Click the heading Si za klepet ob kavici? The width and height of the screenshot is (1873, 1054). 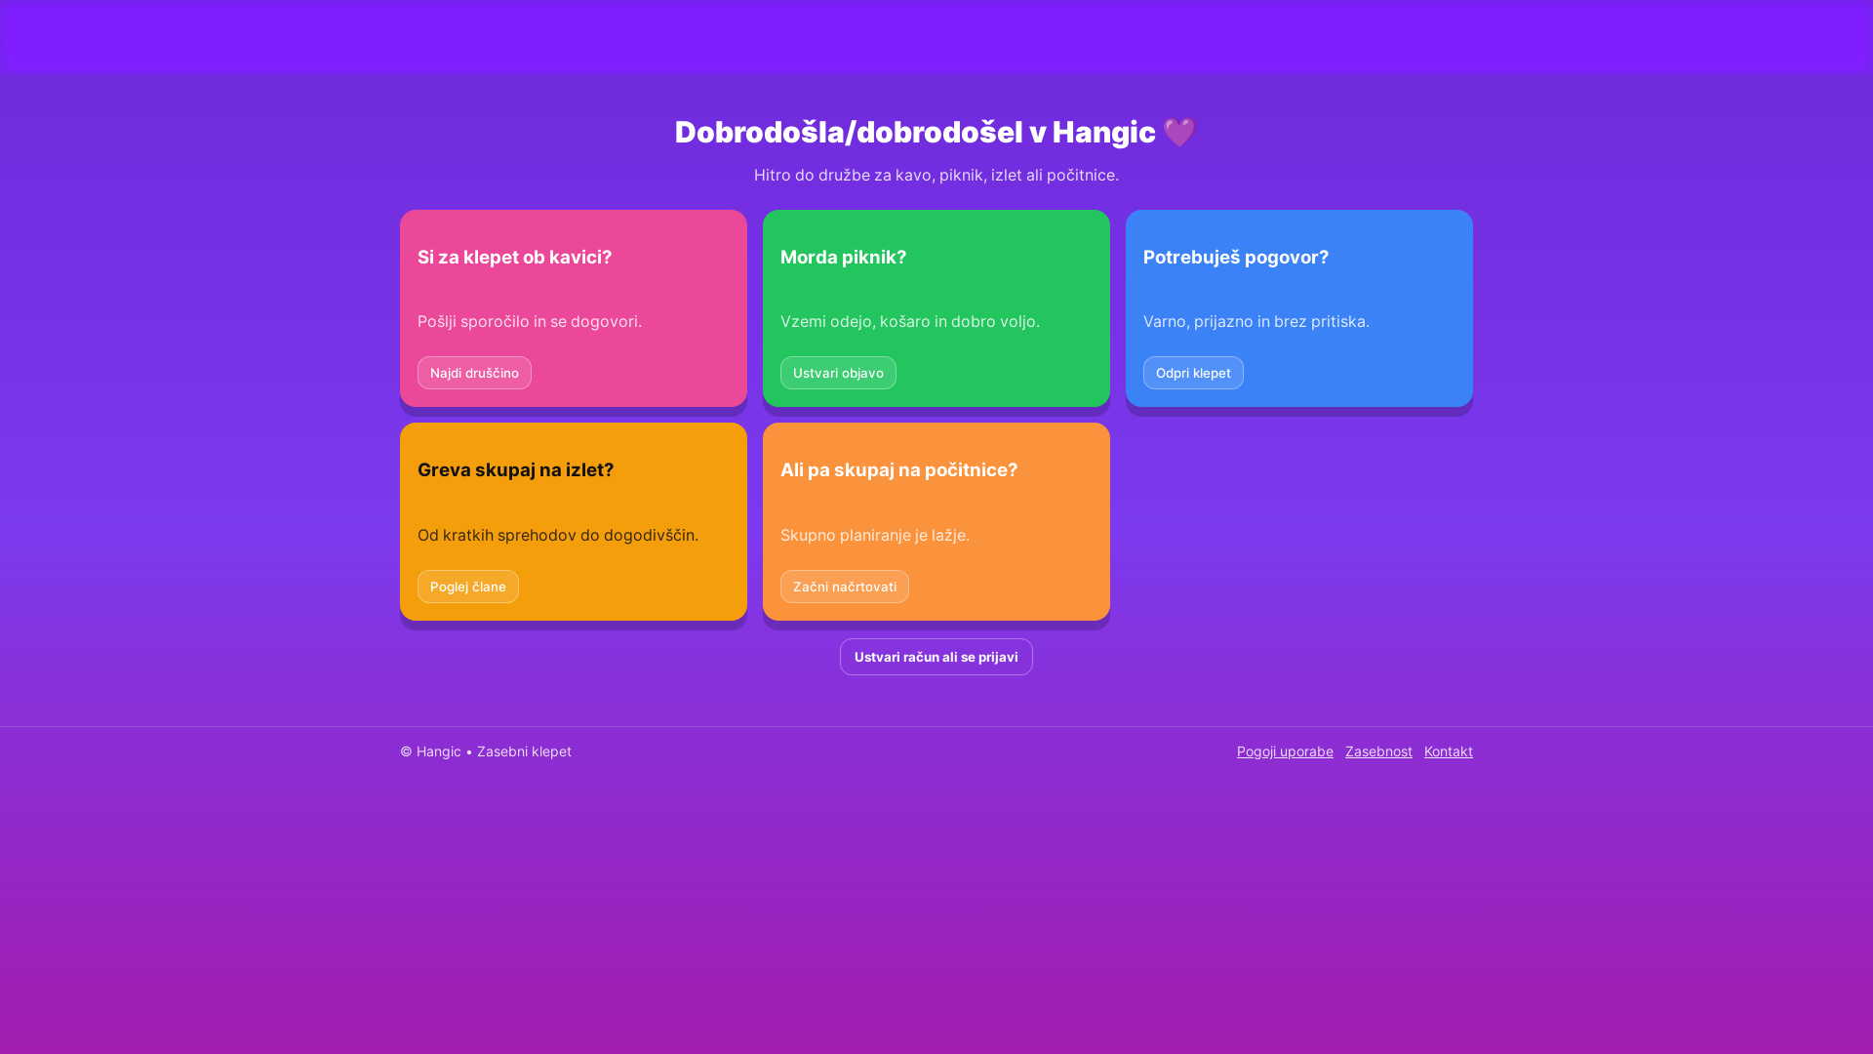pos(515,257)
